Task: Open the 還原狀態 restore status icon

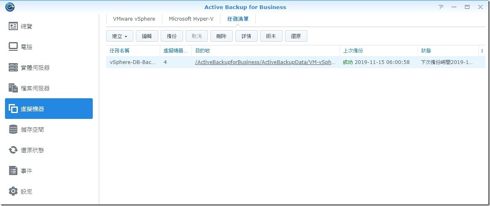Action: [13, 150]
